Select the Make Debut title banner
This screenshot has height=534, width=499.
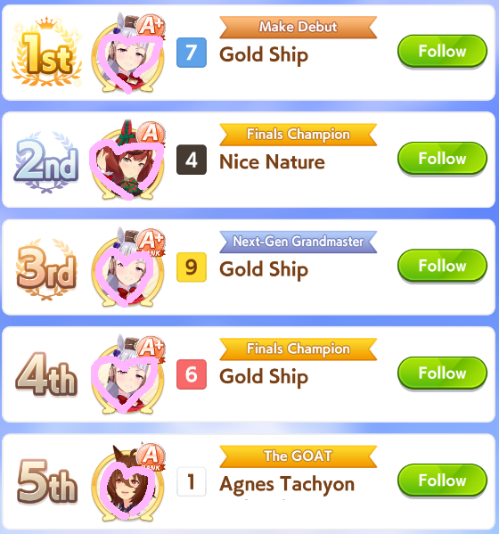coord(299,27)
